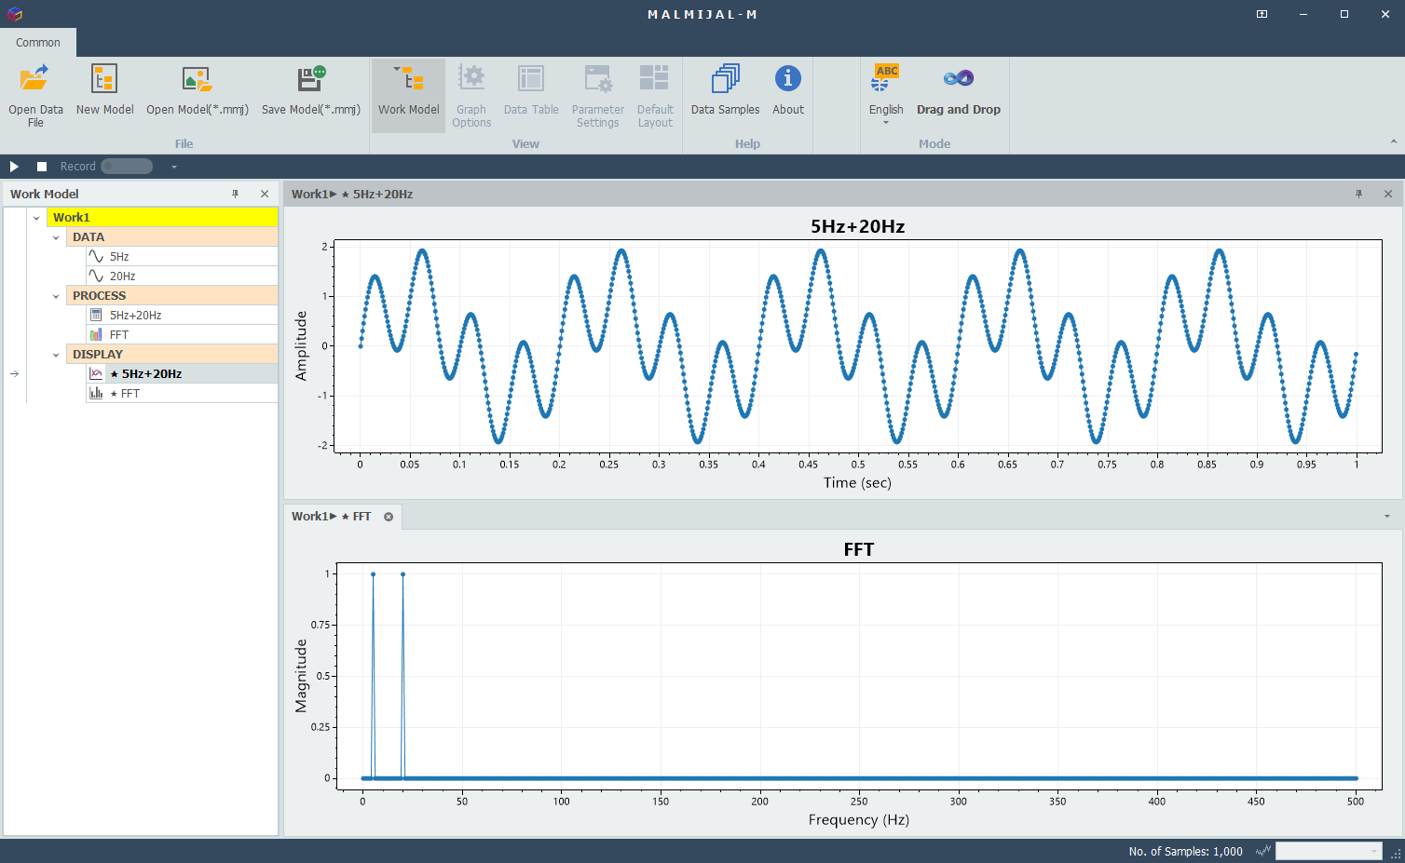Stop playback with the stop button

42,167
